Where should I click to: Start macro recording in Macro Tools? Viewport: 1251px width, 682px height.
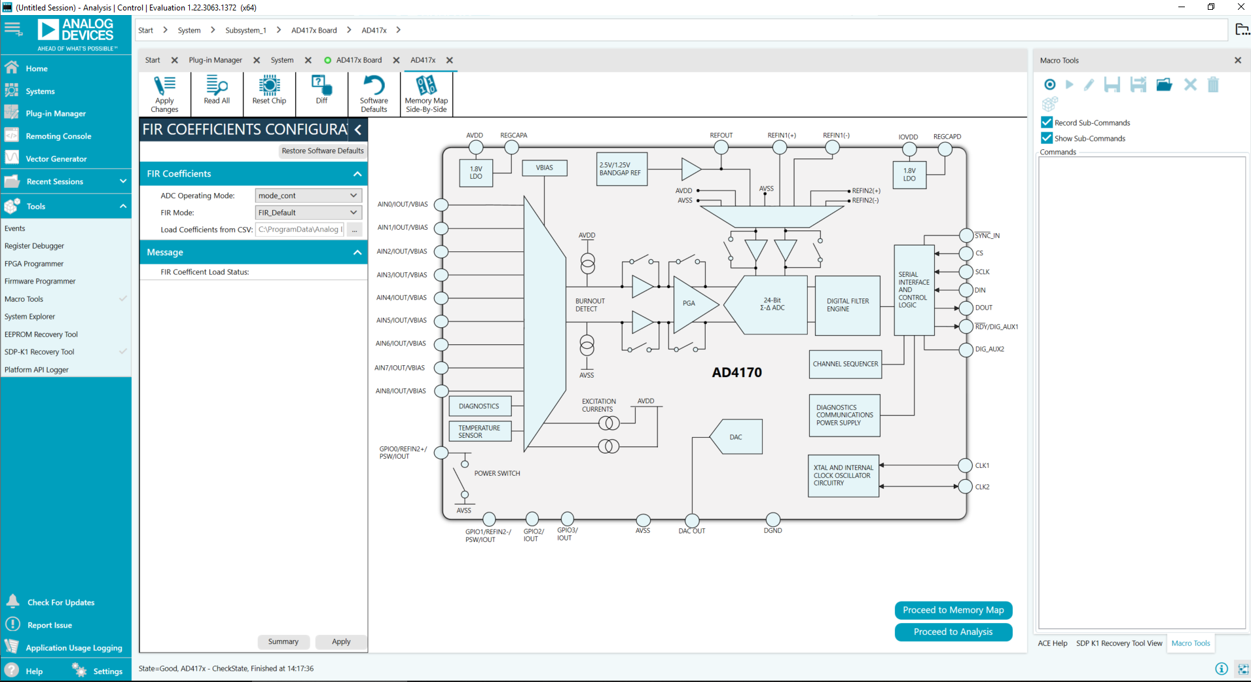coord(1050,84)
